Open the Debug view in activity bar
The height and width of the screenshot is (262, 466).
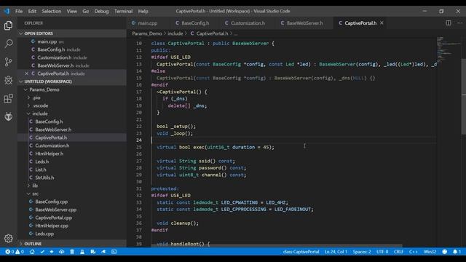click(x=8, y=80)
